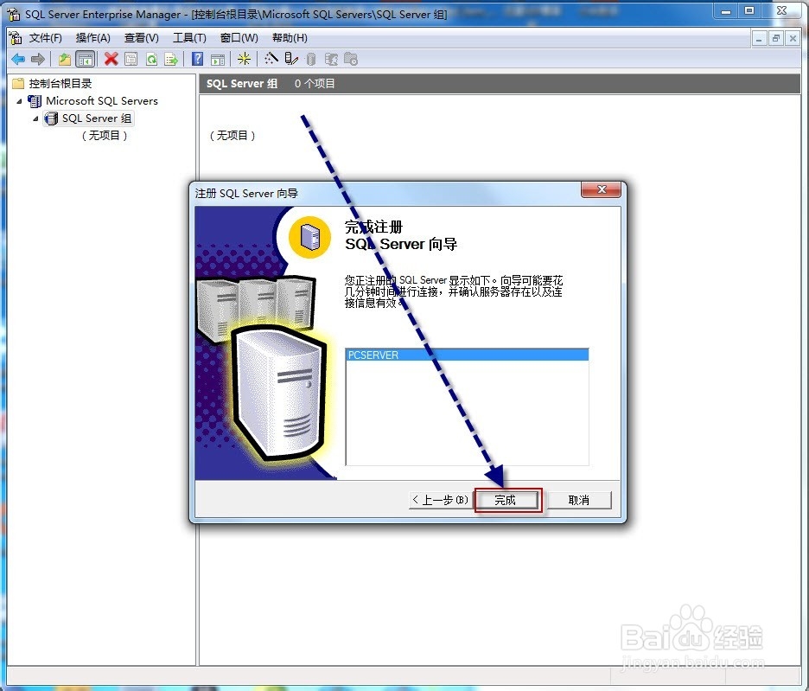The image size is (809, 691).
Task: Select PCSERVER in the wizard list
Action: 467,355
